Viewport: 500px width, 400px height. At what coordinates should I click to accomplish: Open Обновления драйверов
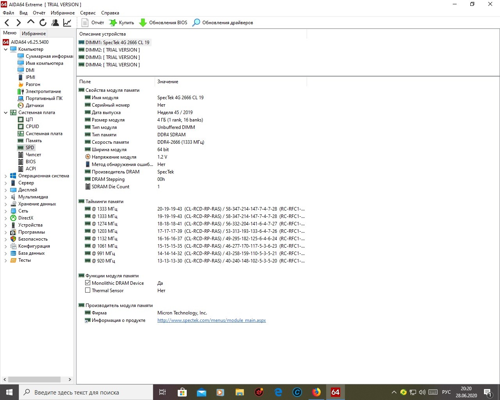pyautogui.click(x=223, y=23)
